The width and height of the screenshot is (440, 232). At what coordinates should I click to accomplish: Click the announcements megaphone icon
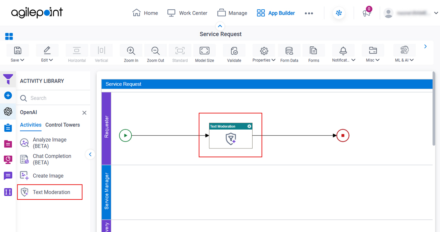[367, 13]
